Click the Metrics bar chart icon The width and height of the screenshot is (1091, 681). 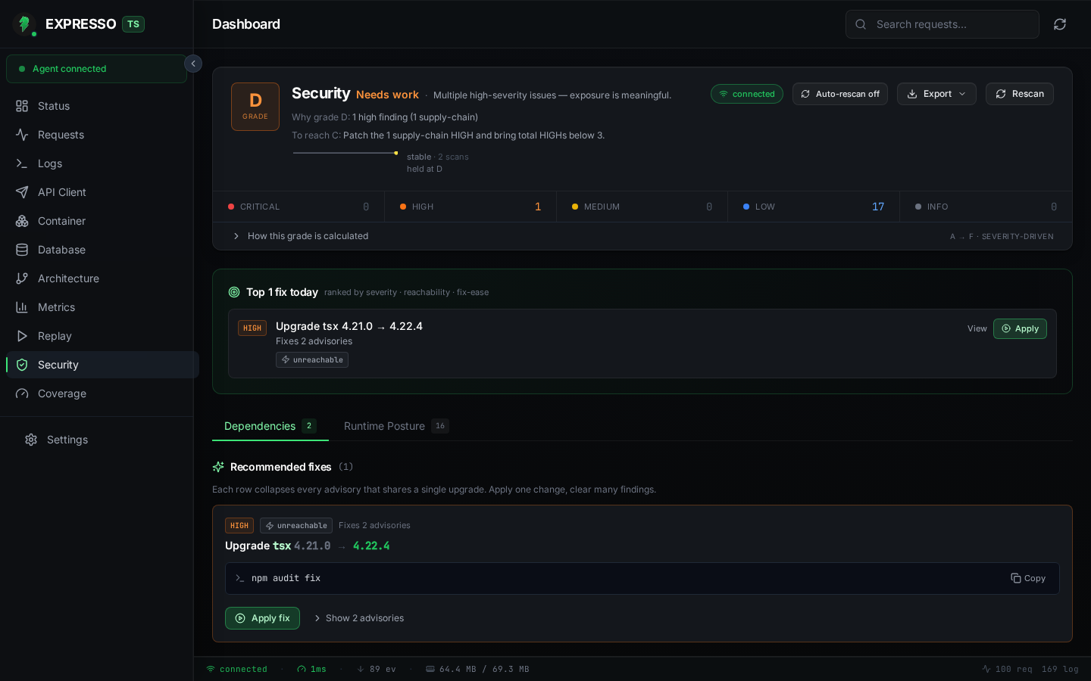click(x=22, y=307)
